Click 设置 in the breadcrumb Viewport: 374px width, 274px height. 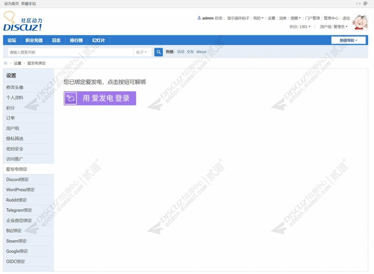[18, 63]
